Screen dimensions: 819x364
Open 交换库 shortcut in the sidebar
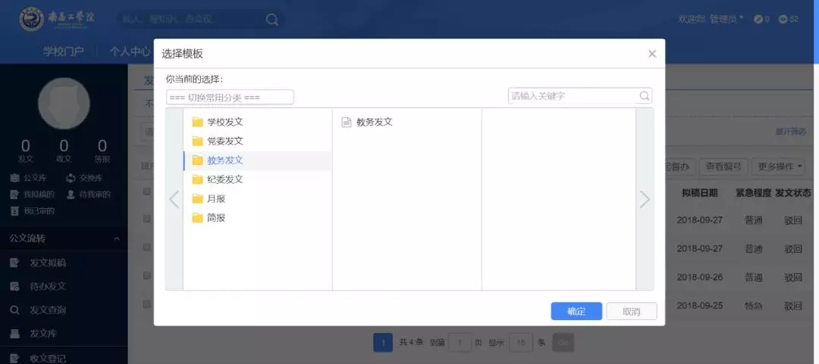pos(83,178)
